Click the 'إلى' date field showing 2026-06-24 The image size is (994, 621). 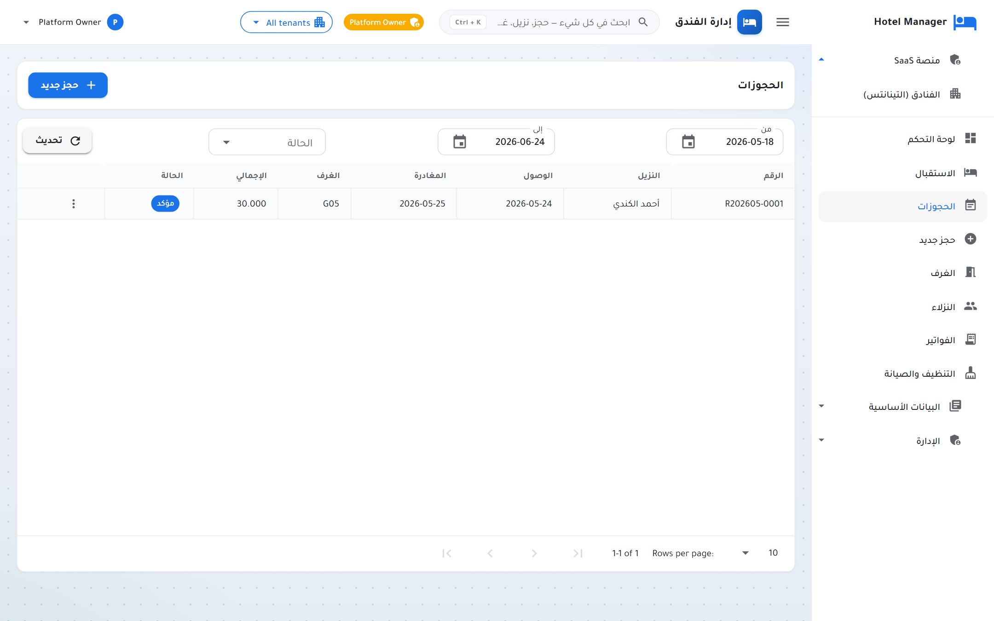pyautogui.click(x=496, y=142)
